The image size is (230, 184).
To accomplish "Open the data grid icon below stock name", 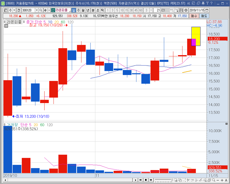I will click(6, 26).
